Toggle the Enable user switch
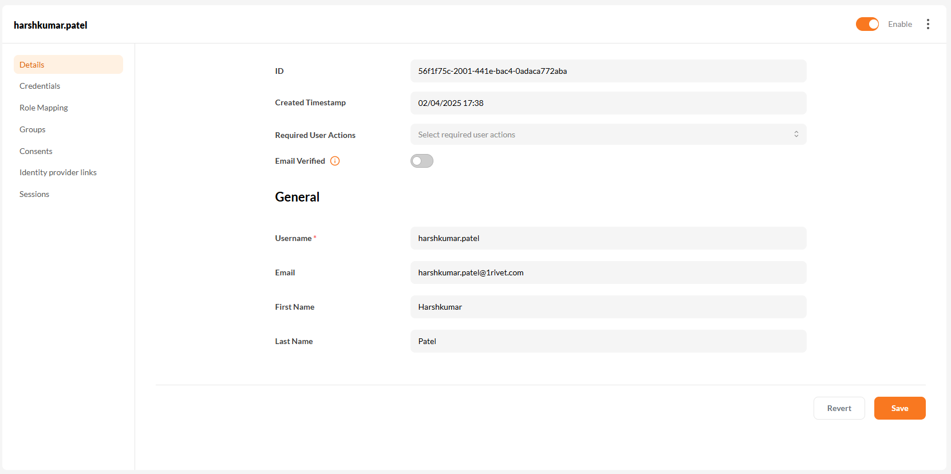The height and width of the screenshot is (474, 951). click(x=867, y=24)
